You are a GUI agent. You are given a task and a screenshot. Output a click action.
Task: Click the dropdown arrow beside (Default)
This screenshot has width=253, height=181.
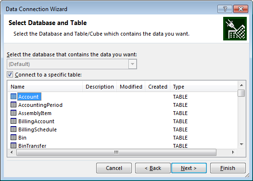pos(132,64)
